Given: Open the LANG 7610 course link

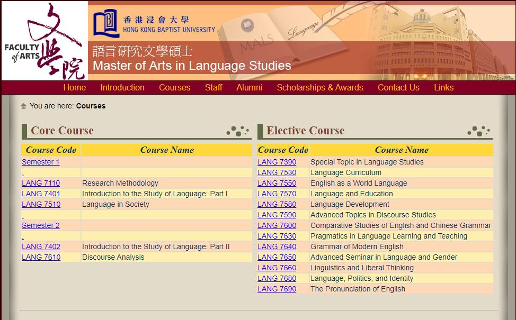Looking at the screenshot, I should pos(41,257).
